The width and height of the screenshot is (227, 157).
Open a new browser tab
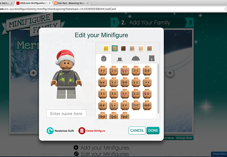tap(94, 3)
